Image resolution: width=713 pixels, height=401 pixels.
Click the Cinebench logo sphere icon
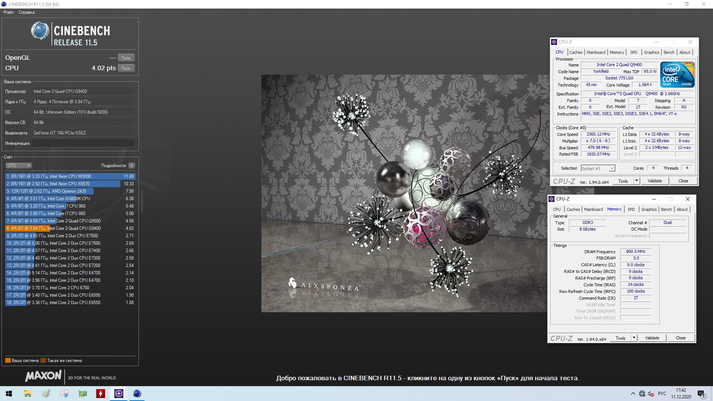click(x=40, y=31)
